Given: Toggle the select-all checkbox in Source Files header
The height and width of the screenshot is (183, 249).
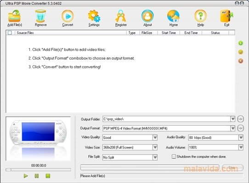Looking at the screenshot, I should [x=10, y=33].
